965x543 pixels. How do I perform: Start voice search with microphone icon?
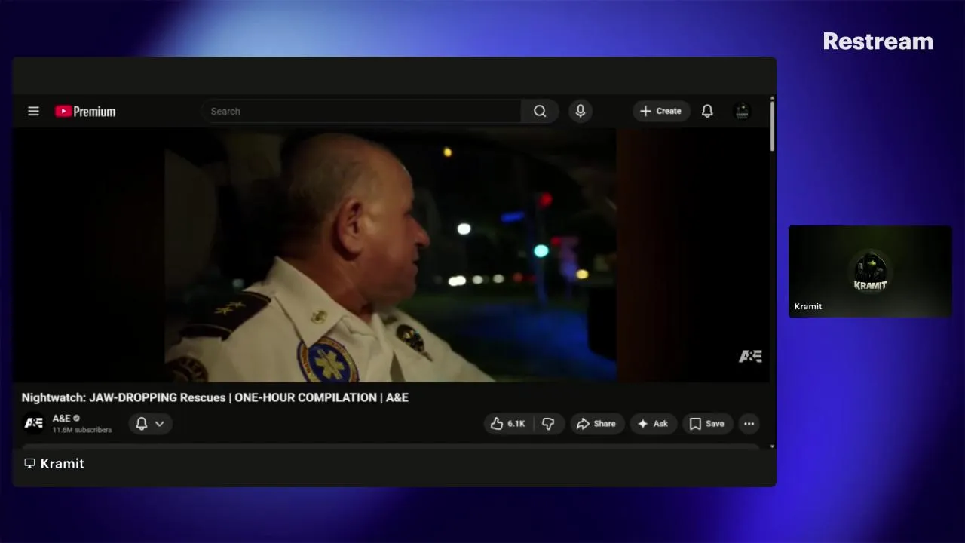pos(581,111)
